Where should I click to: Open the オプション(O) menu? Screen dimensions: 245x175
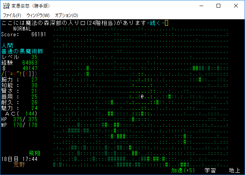(x=66, y=15)
